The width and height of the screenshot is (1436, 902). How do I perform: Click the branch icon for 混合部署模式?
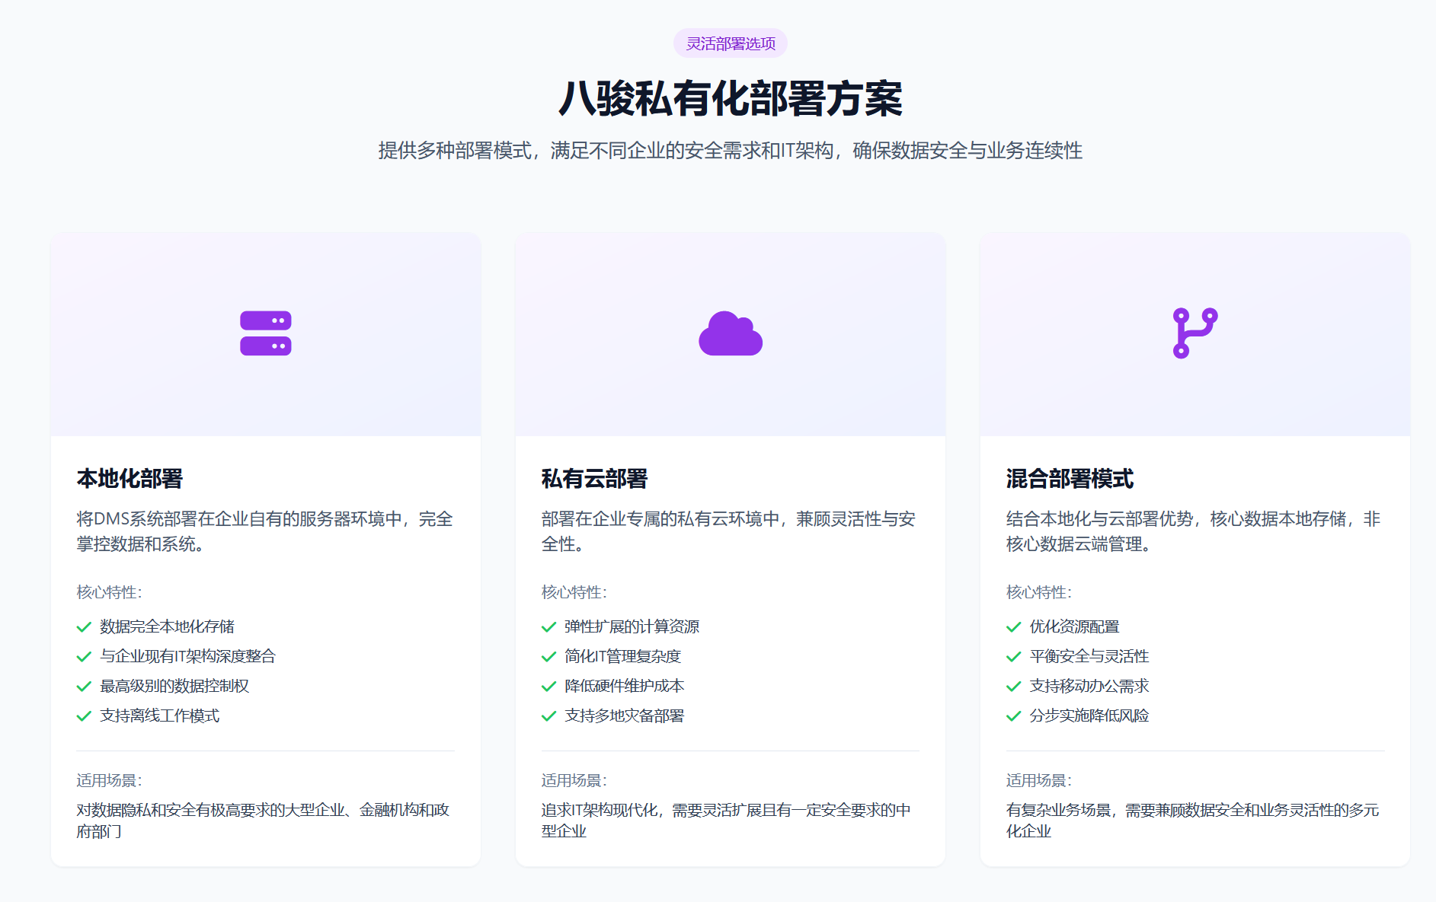point(1194,333)
